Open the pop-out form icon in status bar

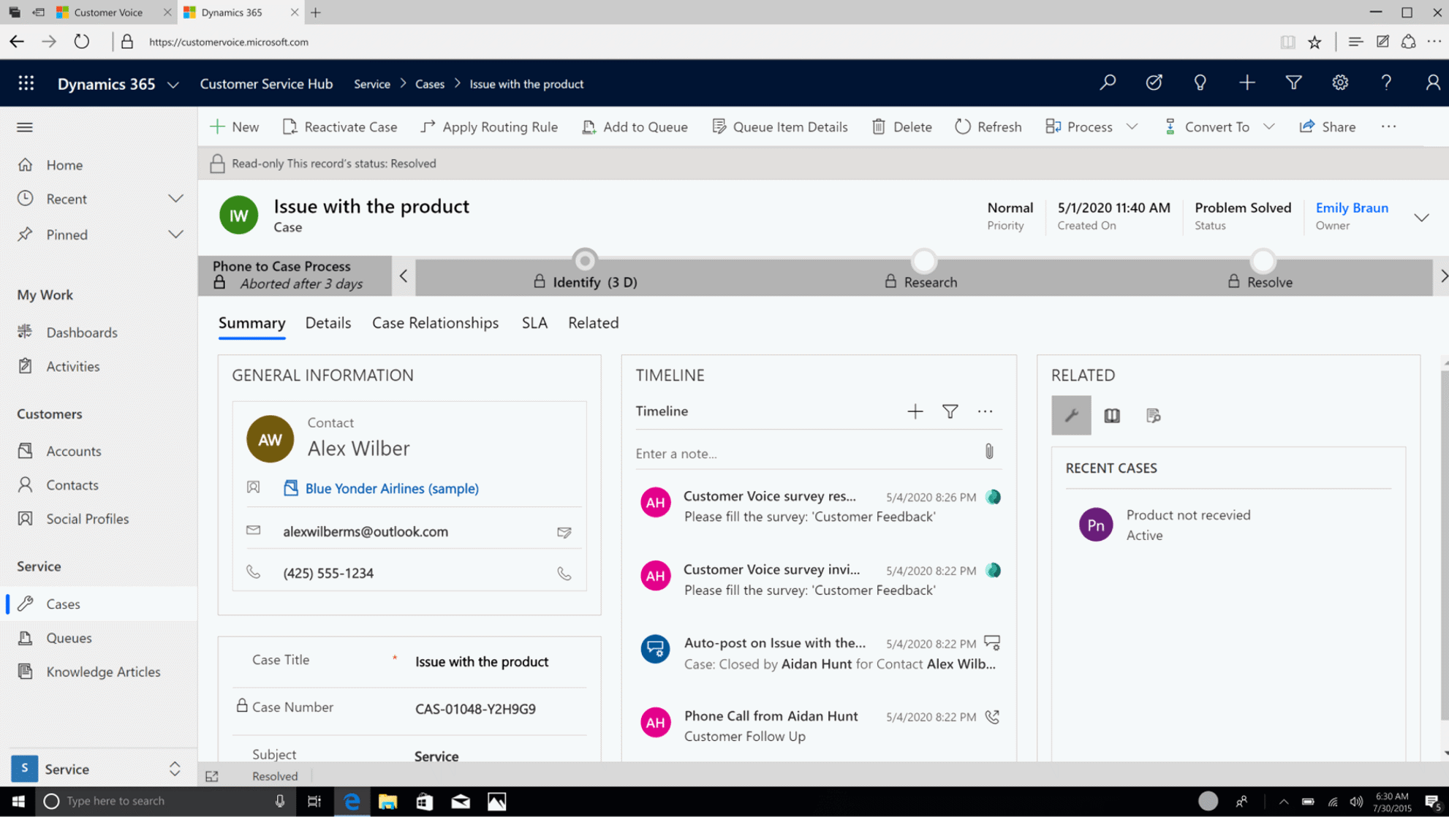tap(212, 776)
